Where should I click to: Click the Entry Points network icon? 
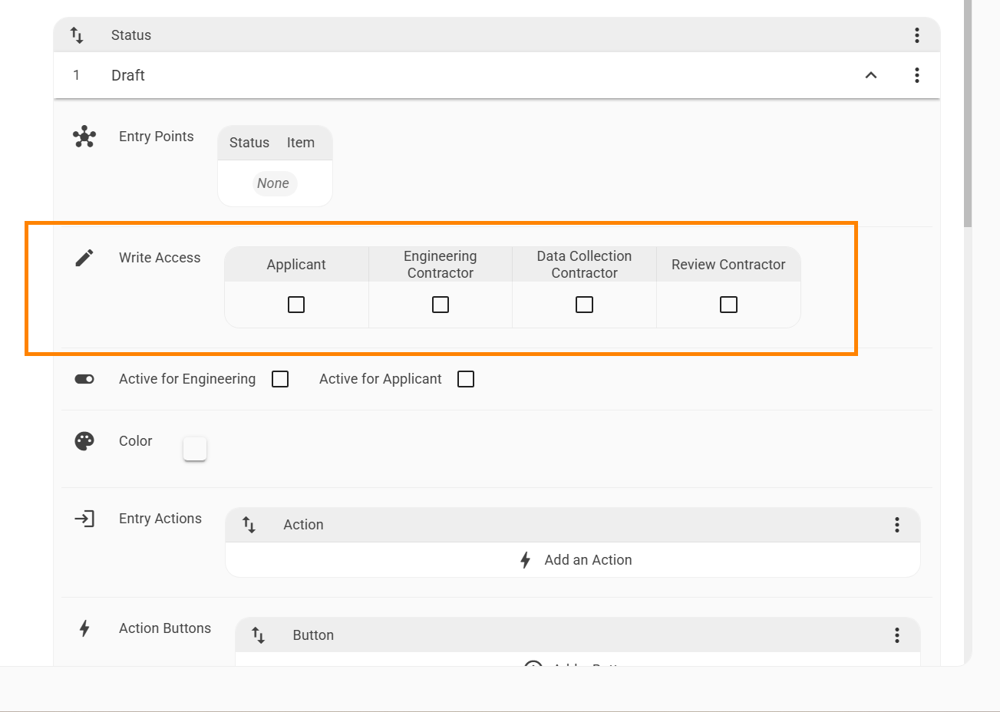click(84, 137)
